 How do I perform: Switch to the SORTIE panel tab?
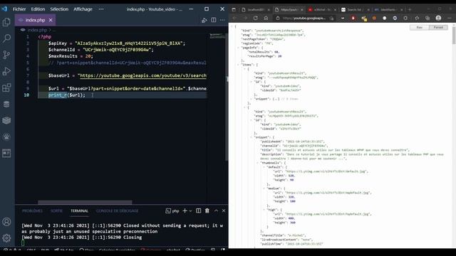[x=56, y=211]
